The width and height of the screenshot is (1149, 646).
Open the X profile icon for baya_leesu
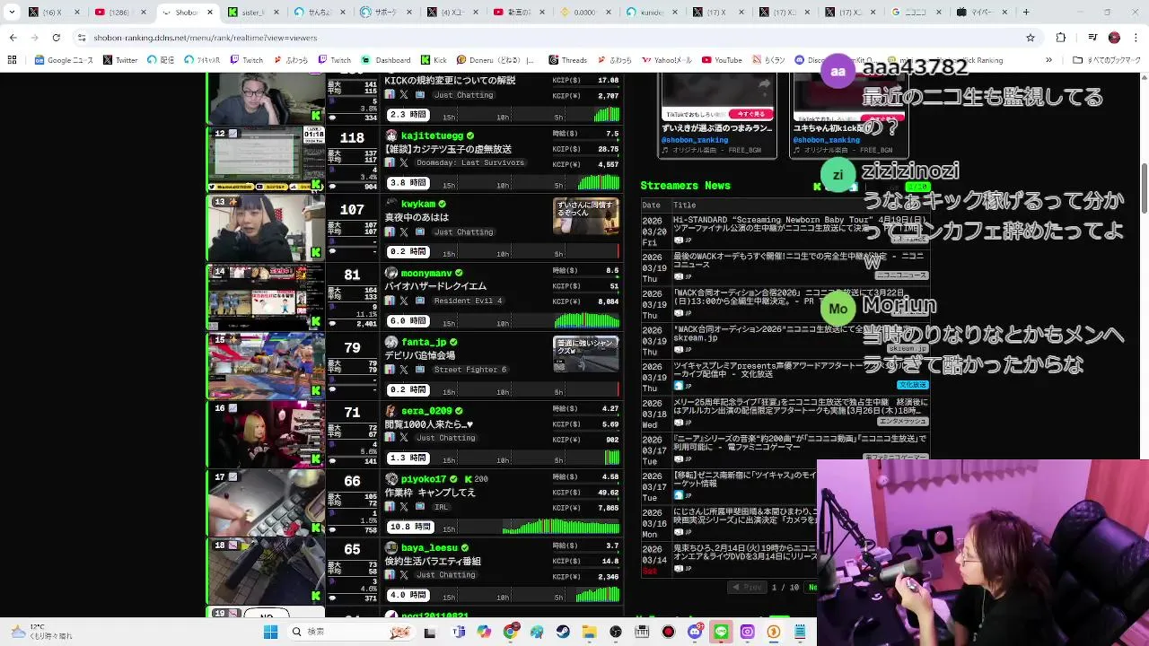pyautogui.click(x=404, y=575)
